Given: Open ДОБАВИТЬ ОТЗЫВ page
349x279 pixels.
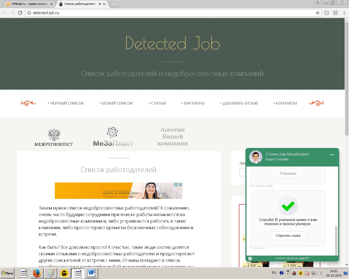Looking at the screenshot, I should [239, 103].
